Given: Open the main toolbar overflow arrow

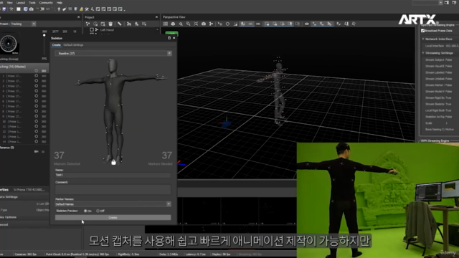Looking at the screenshot, I should [124, 9].
